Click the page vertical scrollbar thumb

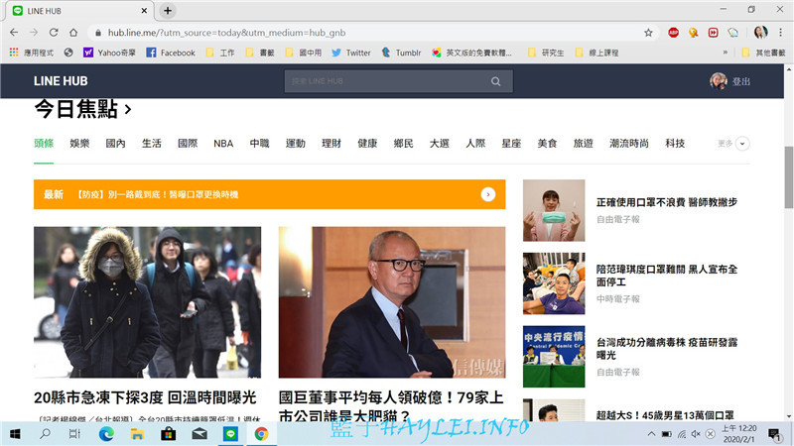[x=788, y=177]
